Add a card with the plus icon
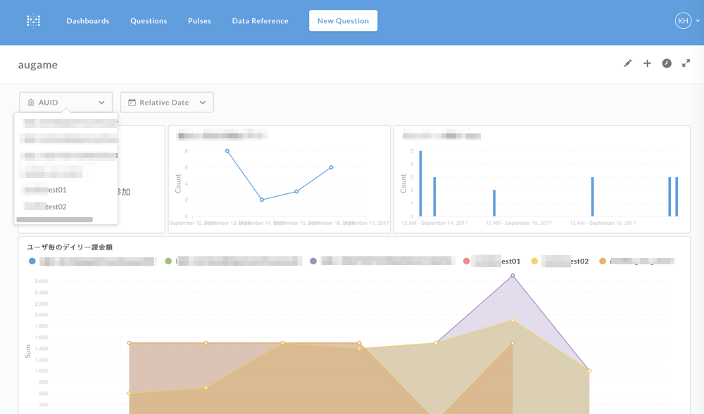 point(647,63)
